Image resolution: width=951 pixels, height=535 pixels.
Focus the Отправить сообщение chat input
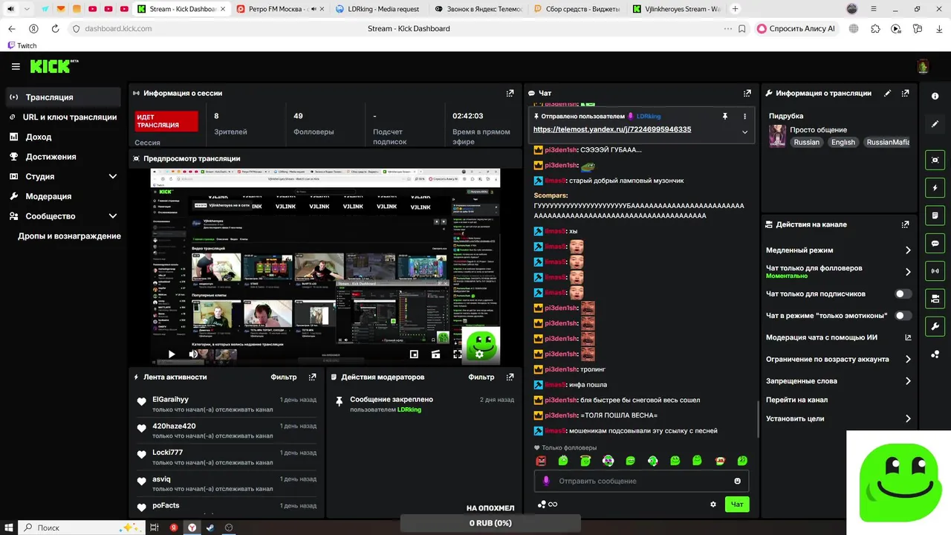pos(641,481)
